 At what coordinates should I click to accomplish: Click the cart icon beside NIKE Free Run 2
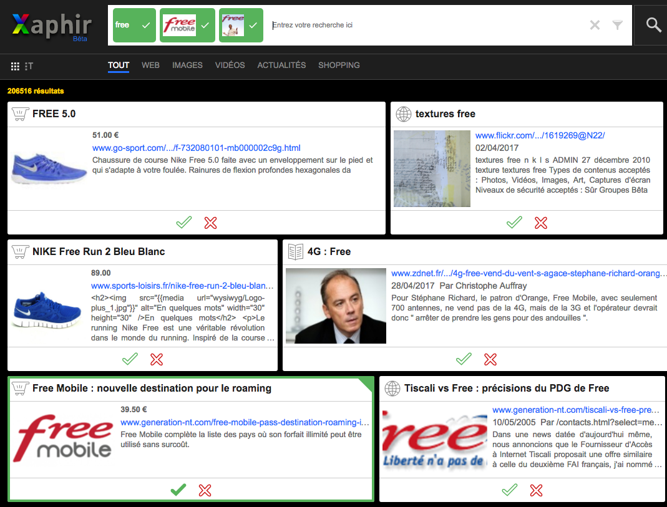pos(20,251)
